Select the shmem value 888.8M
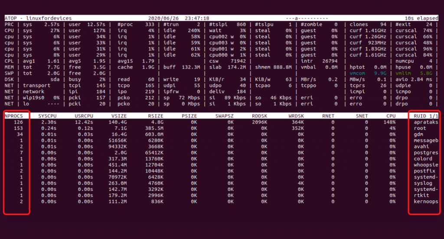 (283, 67)
